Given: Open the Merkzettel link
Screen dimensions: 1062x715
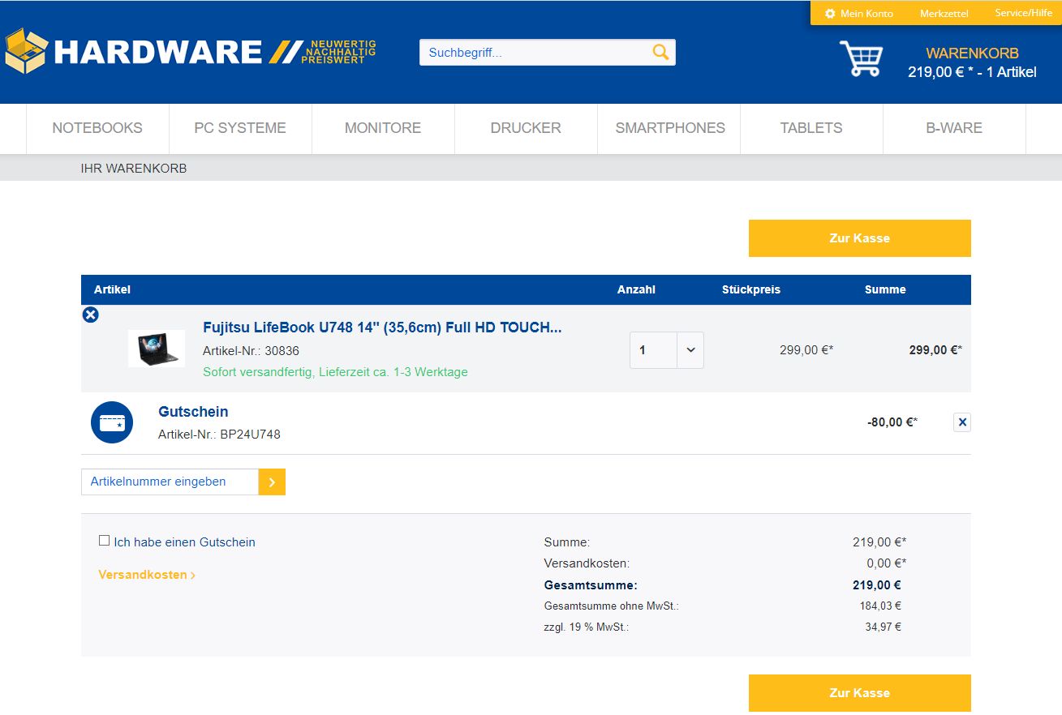Looking at the screenshot, I should coord(944,14).
